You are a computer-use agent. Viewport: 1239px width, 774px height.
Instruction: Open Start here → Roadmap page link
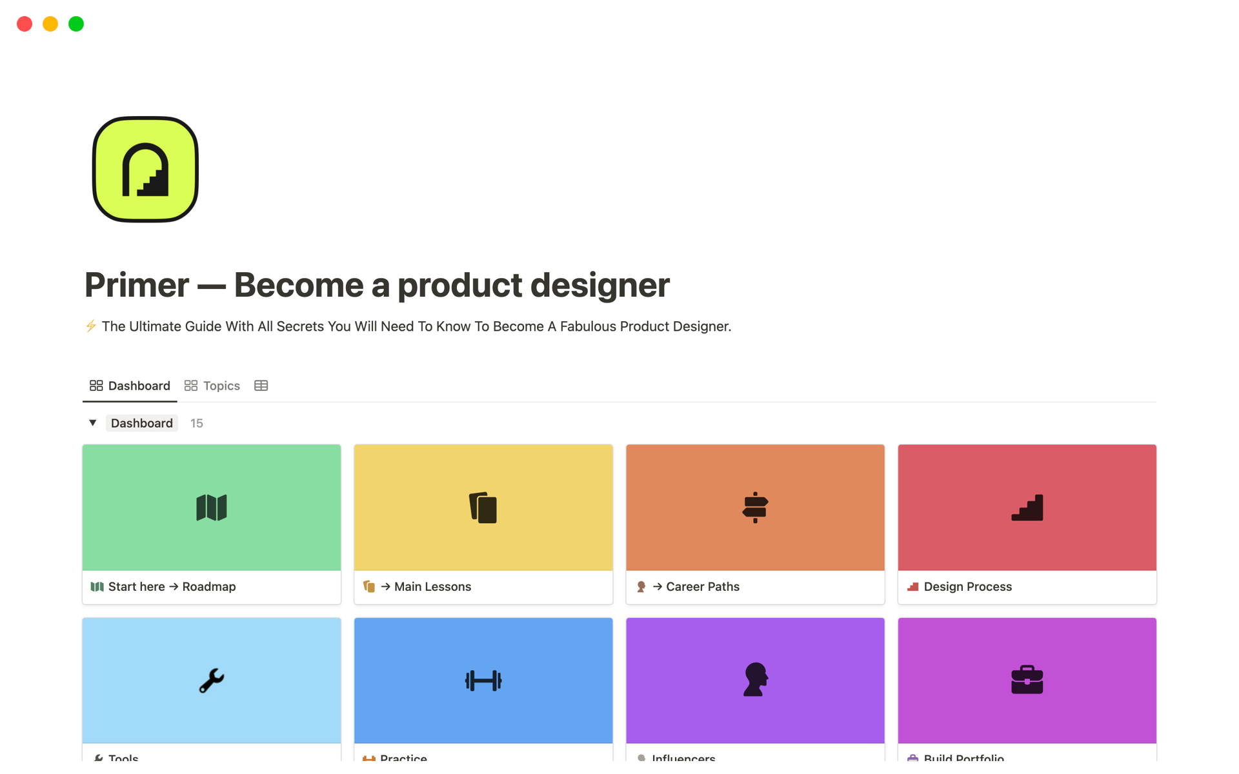pyautogui.click(x=172, y=587)
